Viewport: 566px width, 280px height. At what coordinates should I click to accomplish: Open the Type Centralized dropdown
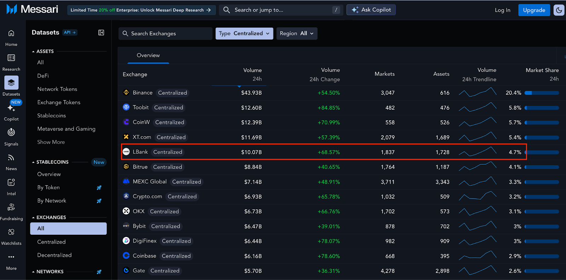(x=244, y=34)
